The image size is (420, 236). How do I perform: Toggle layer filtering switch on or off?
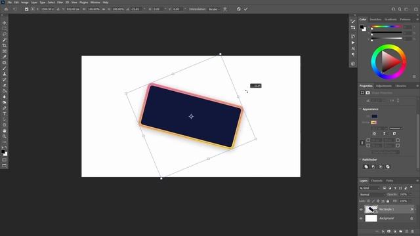[x=411, y=187]
